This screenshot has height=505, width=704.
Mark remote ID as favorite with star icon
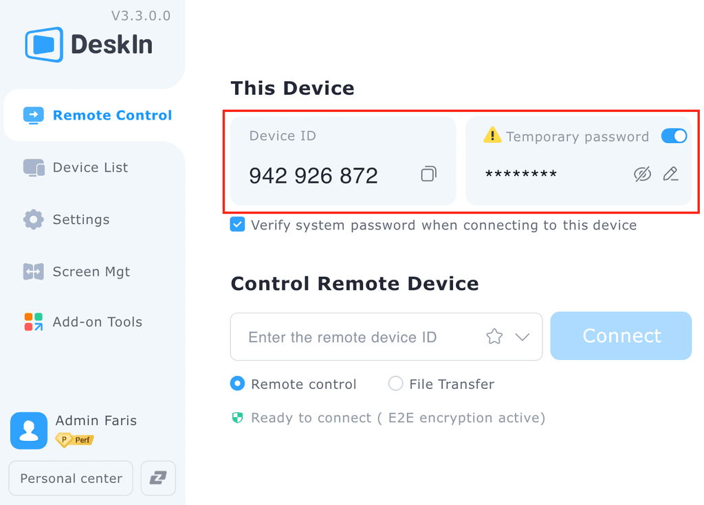pyautogui.click(x=494, y=337)
